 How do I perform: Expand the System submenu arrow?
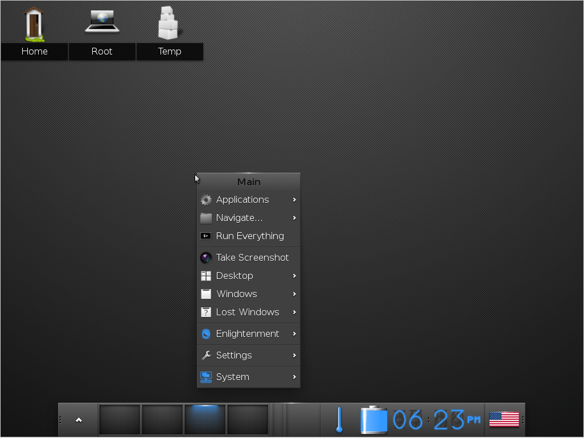coord(294,377)
